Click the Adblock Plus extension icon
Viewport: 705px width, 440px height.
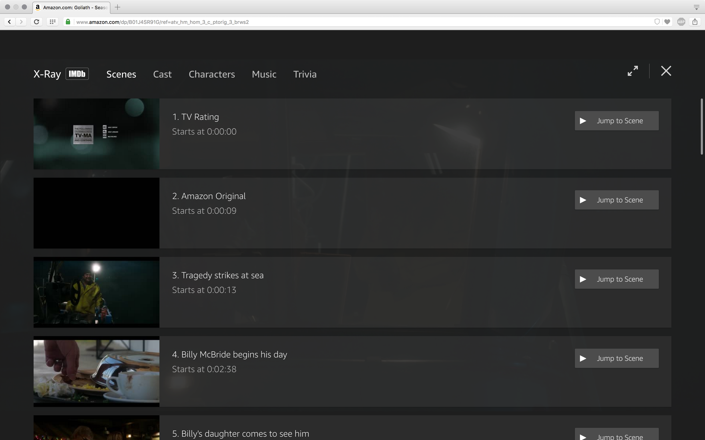681,22
